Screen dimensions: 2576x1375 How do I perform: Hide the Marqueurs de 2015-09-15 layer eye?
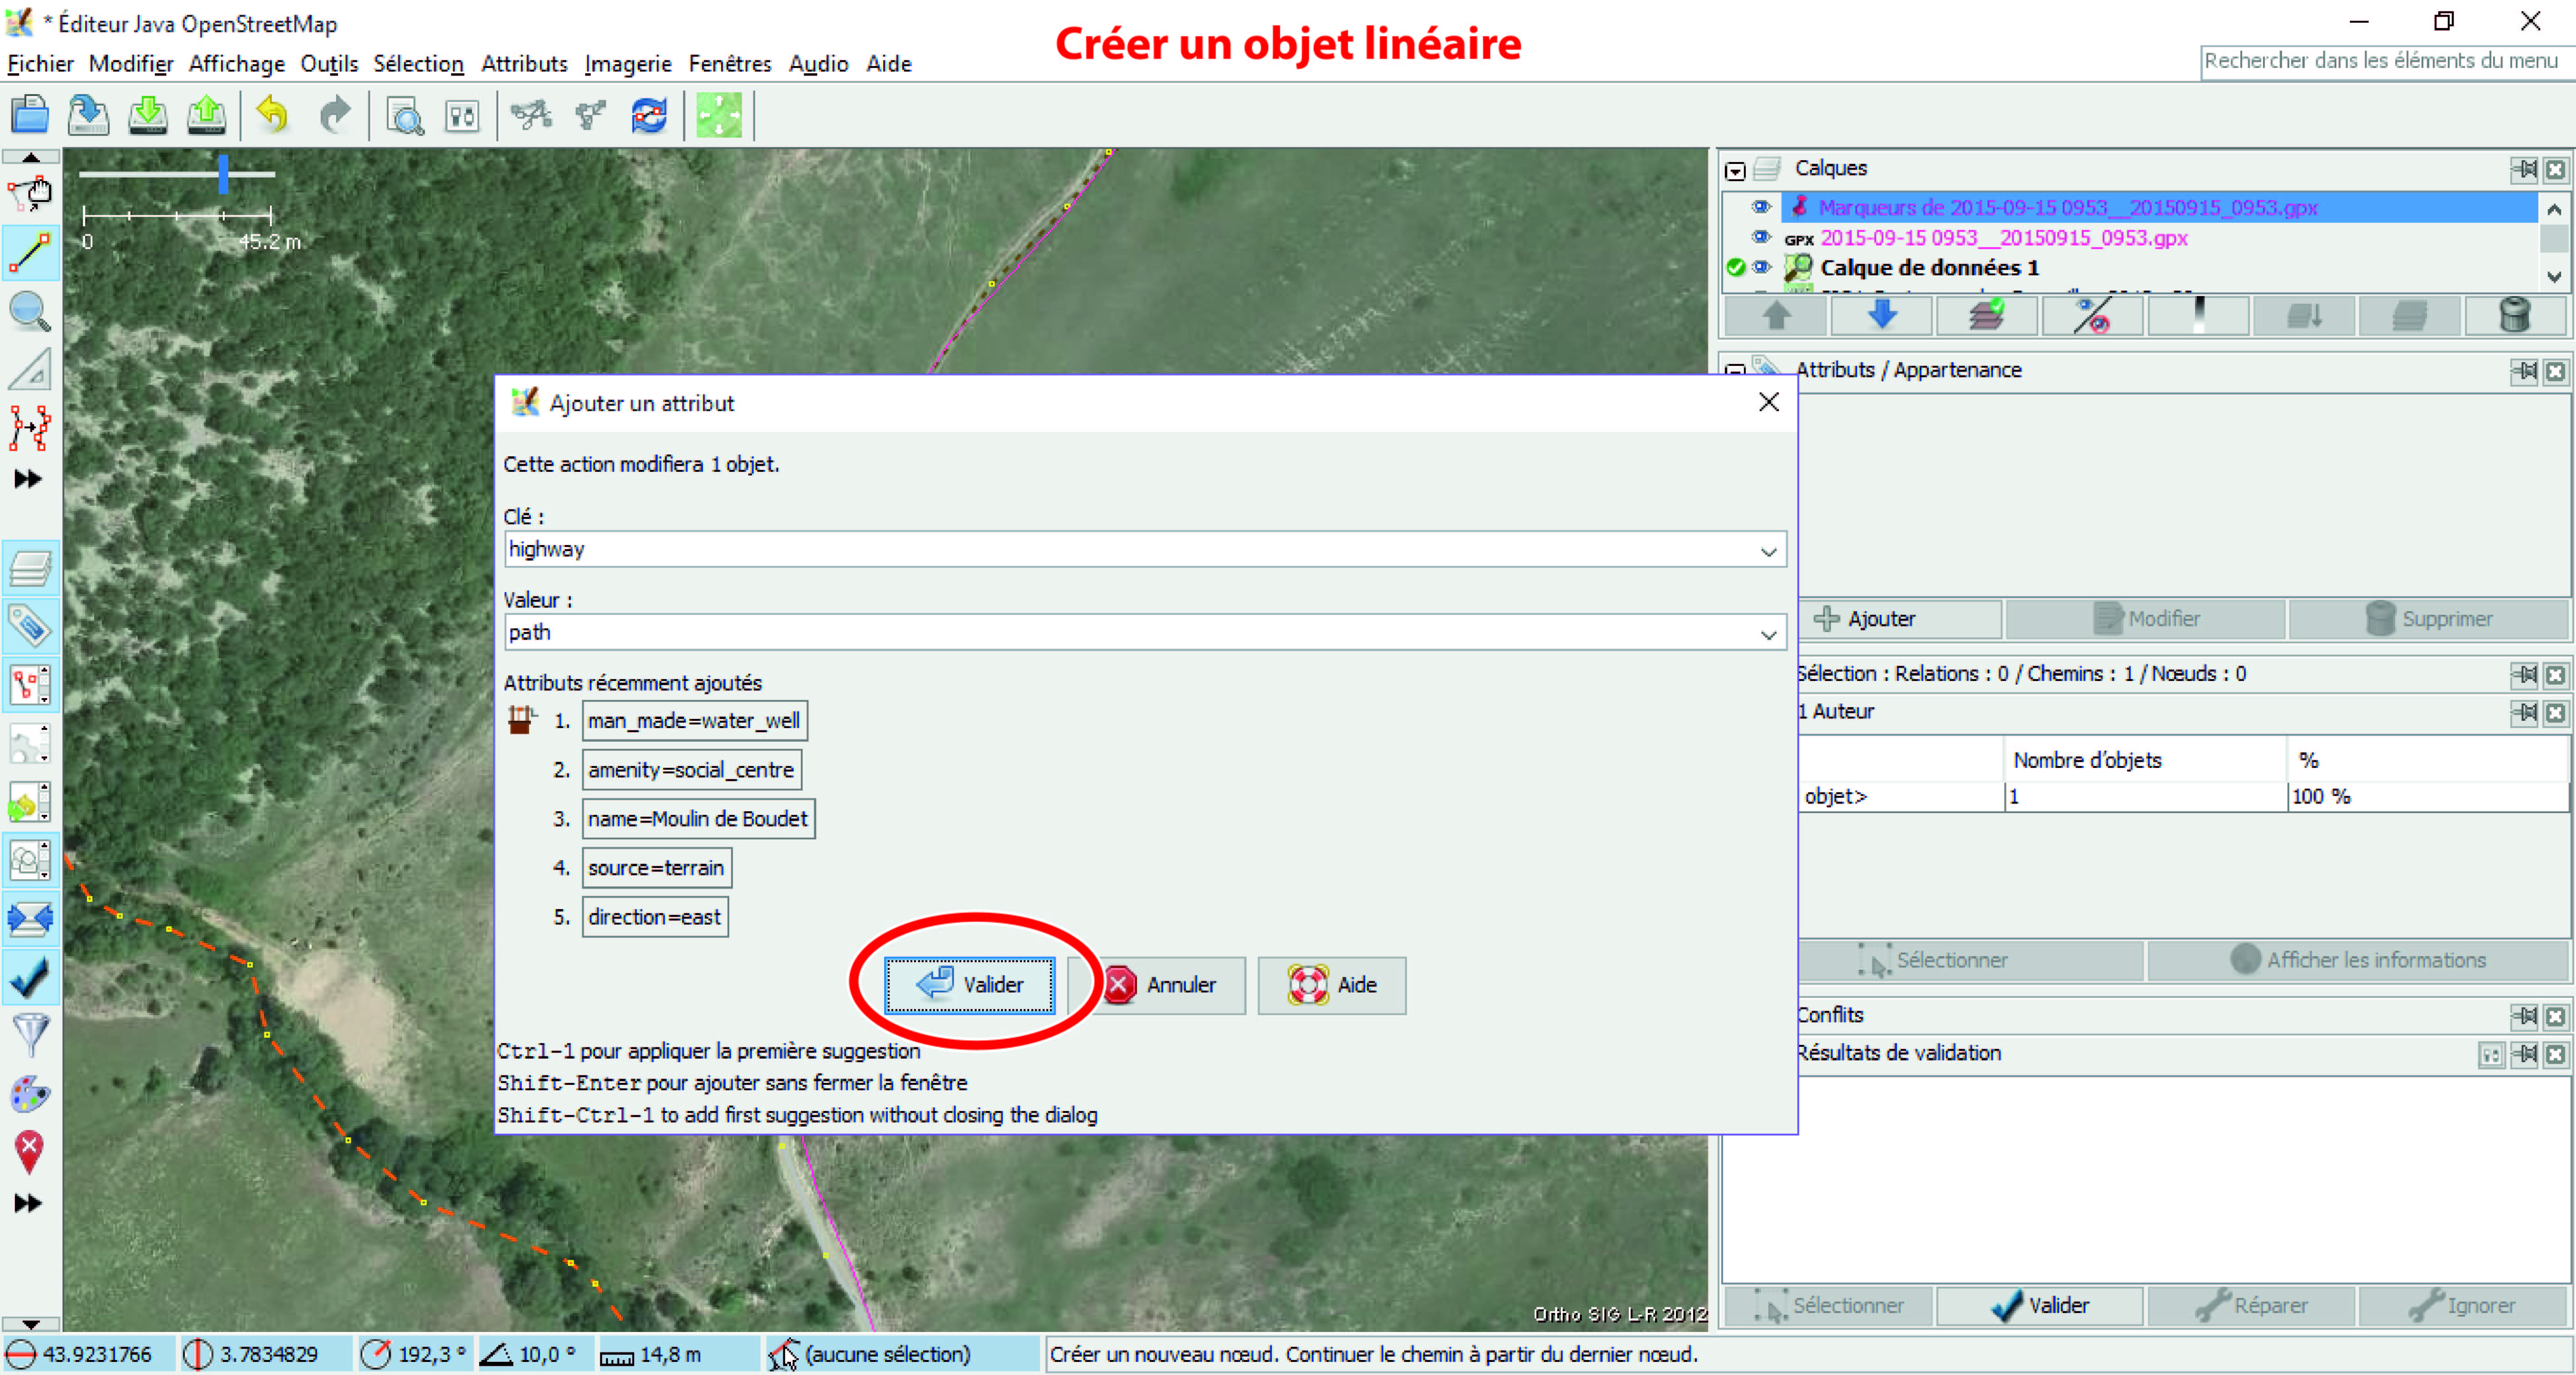(1761, 207)
